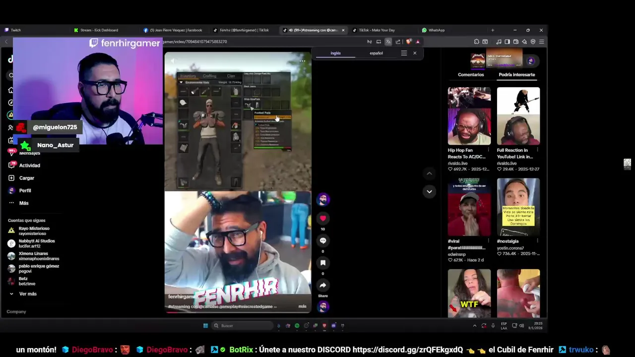Open the Cargar sidebar item

tap(27, 178)
